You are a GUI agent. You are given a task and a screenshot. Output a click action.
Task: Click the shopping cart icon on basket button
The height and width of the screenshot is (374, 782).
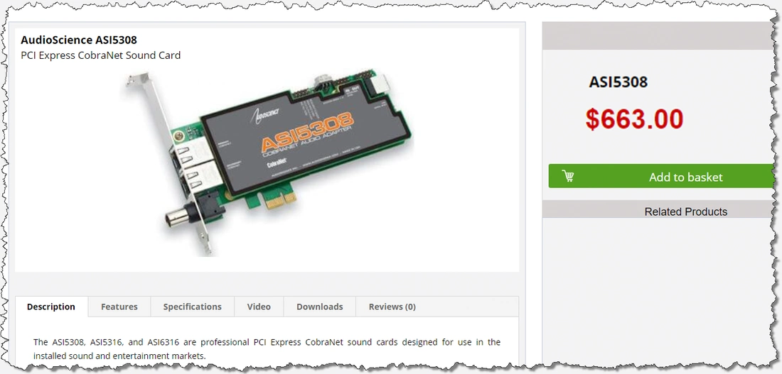567,176
